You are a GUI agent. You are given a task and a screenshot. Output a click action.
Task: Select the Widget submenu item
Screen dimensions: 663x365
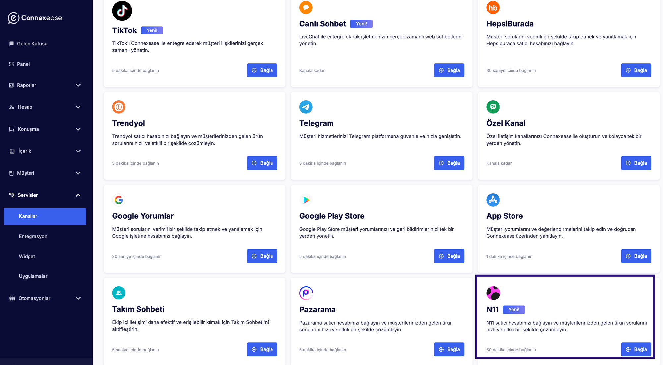(27, 256)
